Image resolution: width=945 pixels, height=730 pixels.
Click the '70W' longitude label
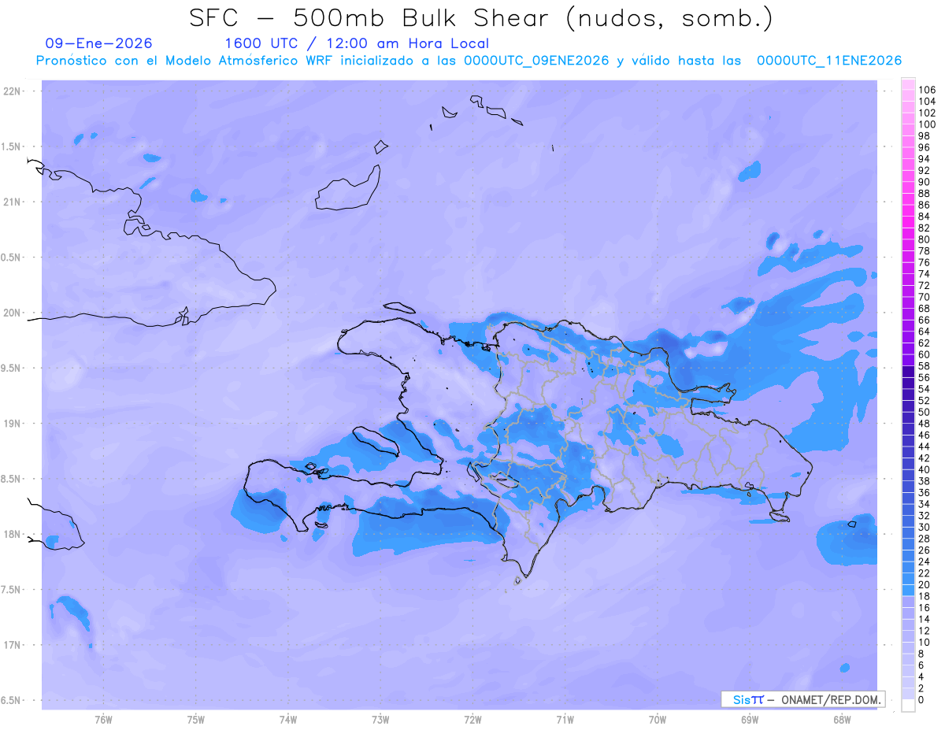point(657,719)
